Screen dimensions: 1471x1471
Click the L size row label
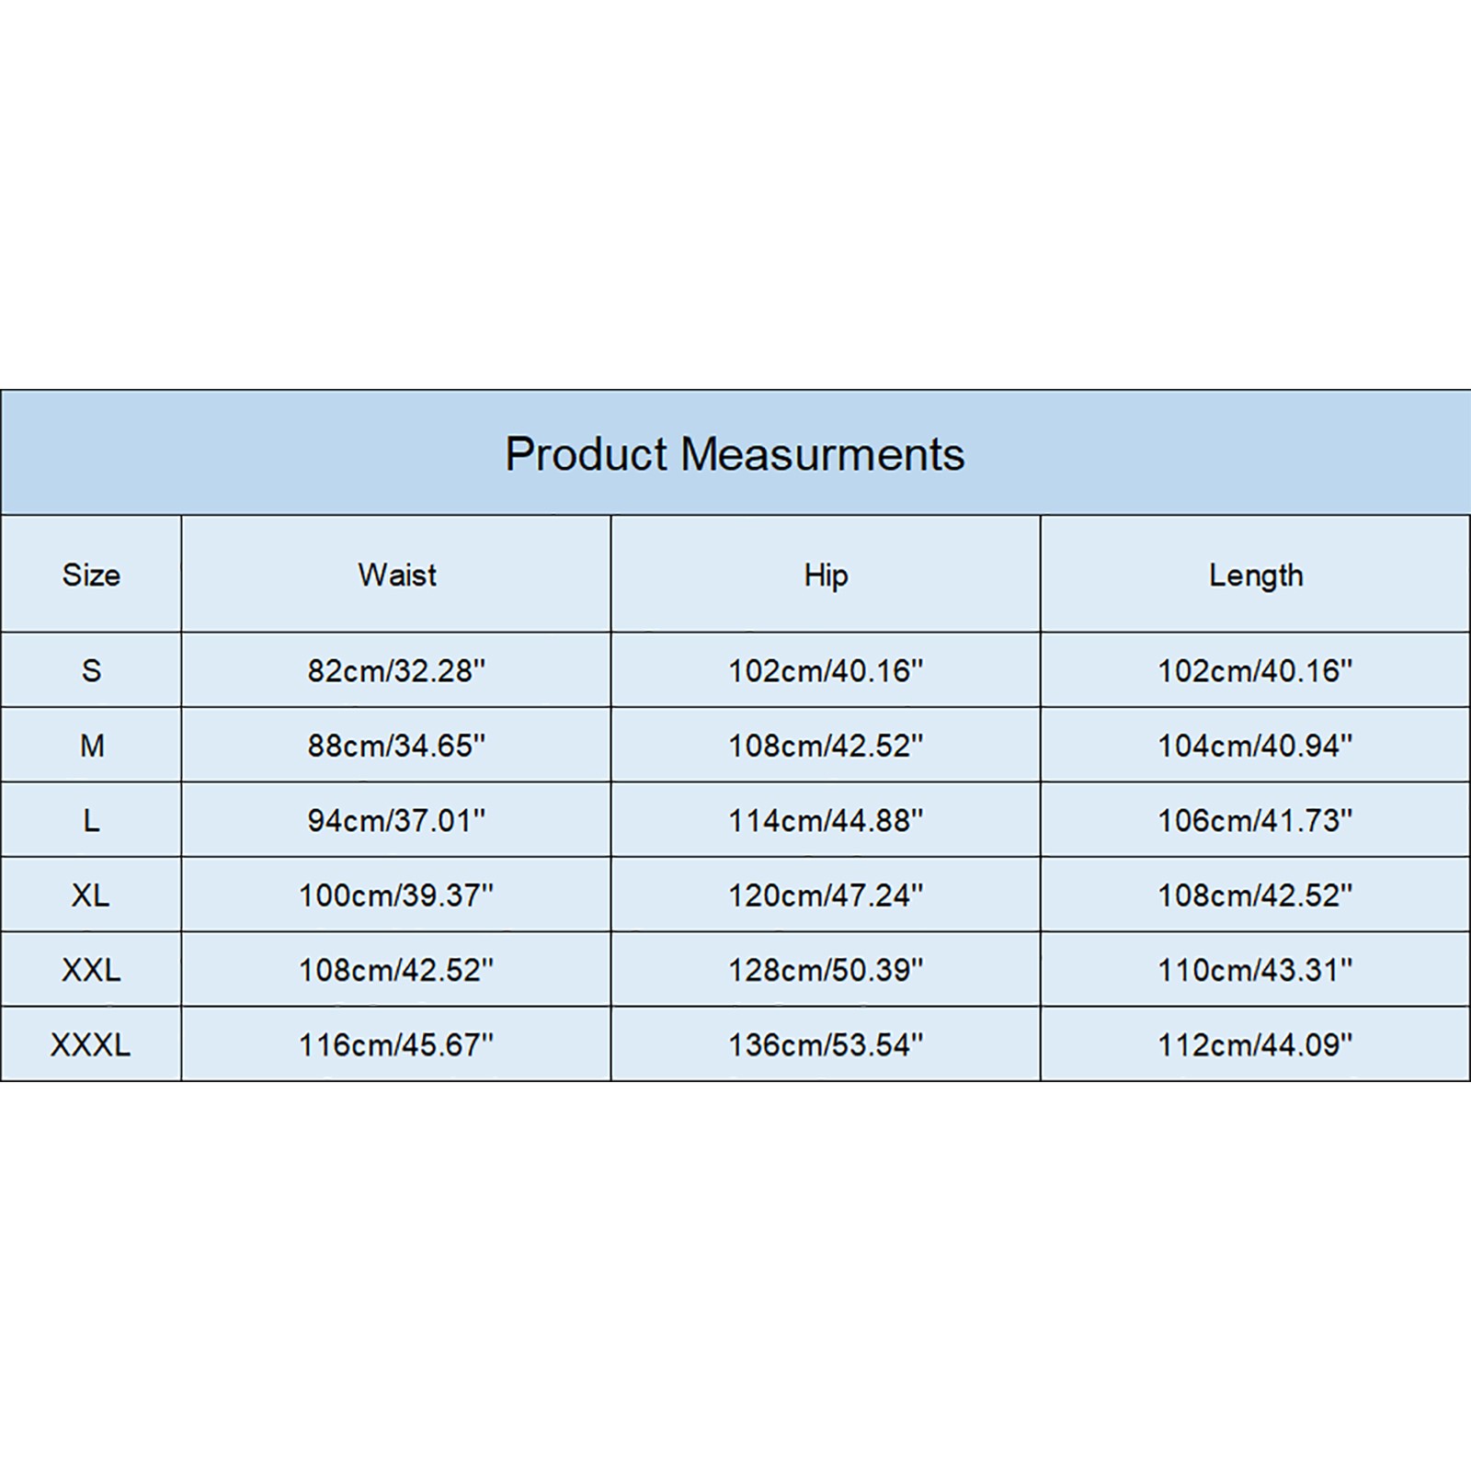(91, 820)
